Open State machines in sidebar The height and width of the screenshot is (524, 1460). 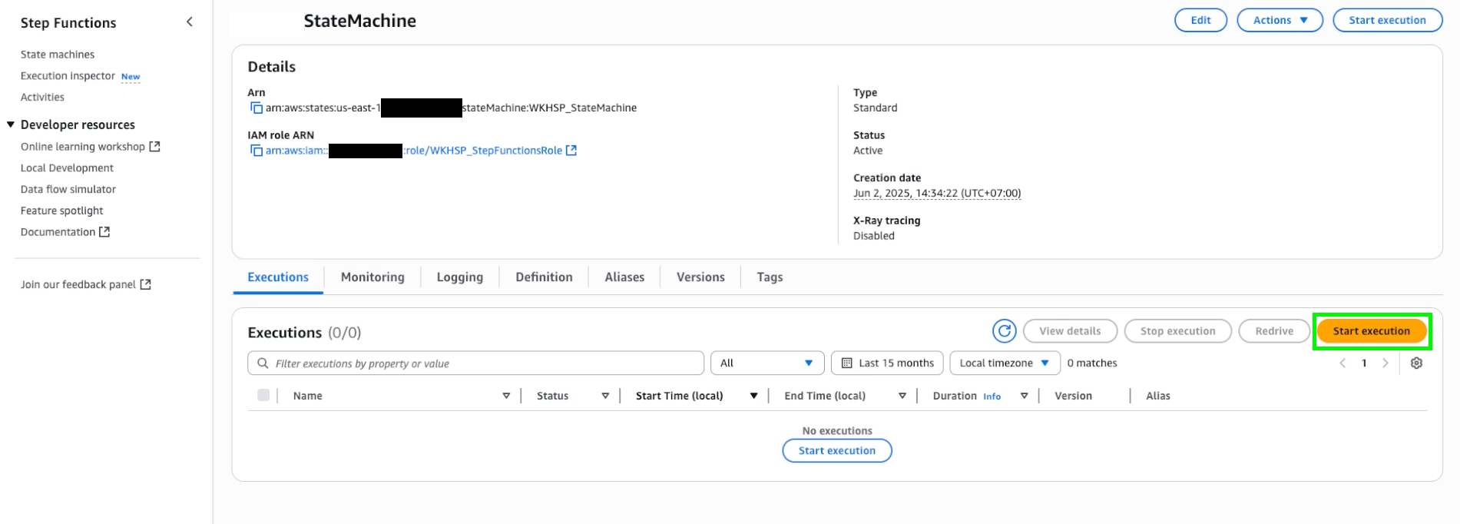(x=58, y=55)
